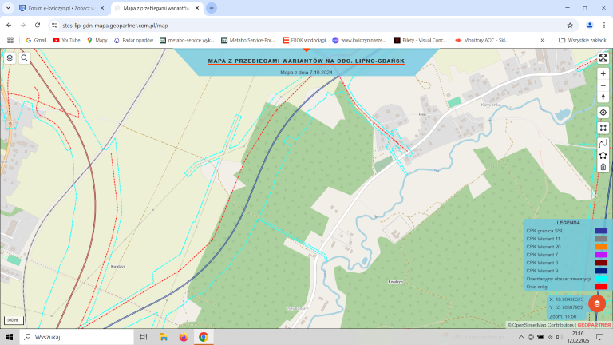
Task: Open the Radar opadów bookmark
Action: point(133,39)
